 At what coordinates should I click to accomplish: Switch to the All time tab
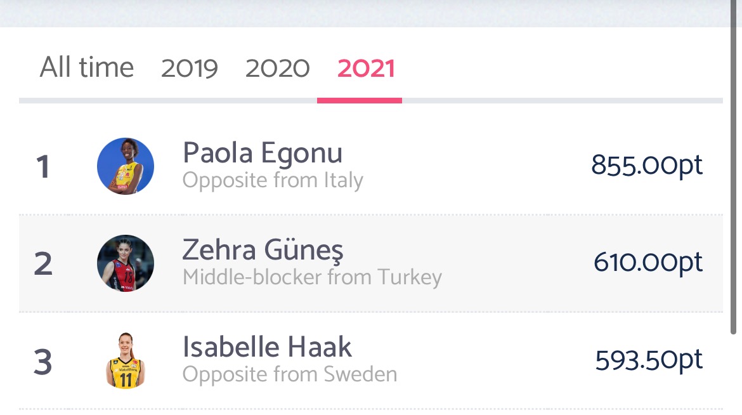87,68
